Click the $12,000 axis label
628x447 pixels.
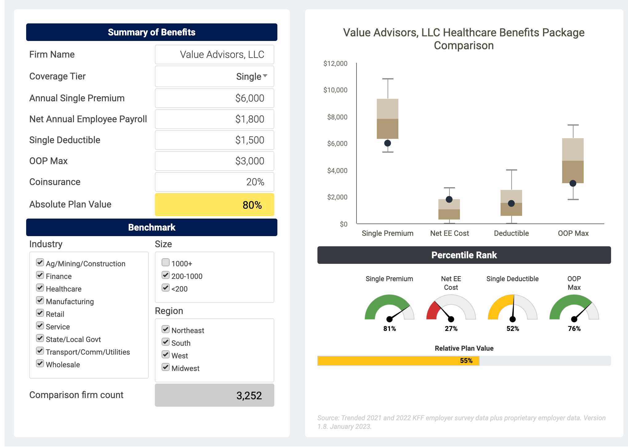[x=335, y=63]
